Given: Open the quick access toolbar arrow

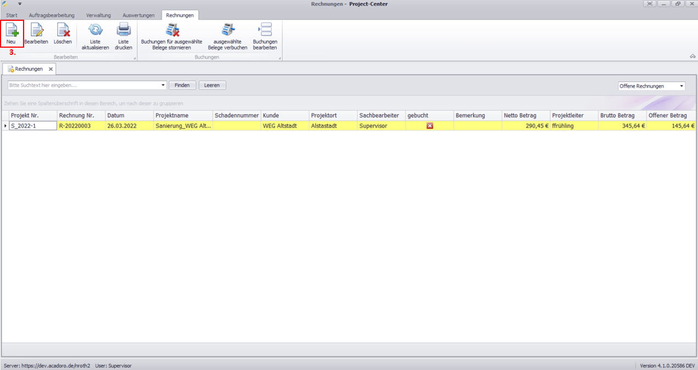Looking at the screenshot, I should click(x=20, y=4).
